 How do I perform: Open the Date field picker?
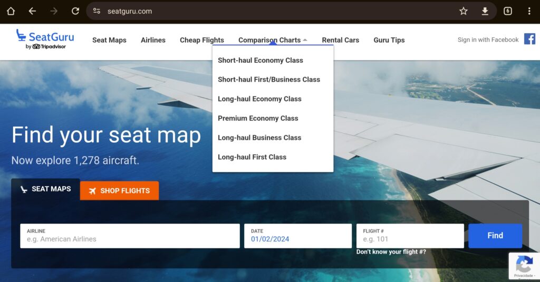[297, 239]
